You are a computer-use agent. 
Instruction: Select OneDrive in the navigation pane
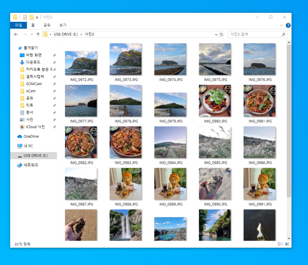coord(31,136)
